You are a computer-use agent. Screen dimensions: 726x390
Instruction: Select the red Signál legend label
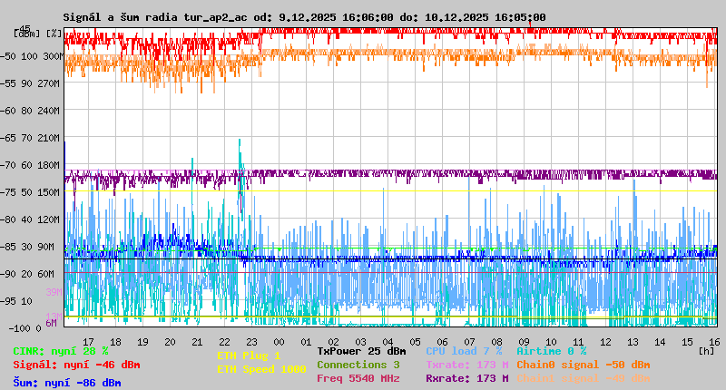pos(76,365)
